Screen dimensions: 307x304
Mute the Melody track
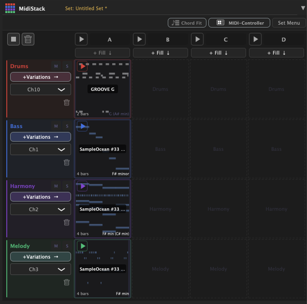pos(56,246)
